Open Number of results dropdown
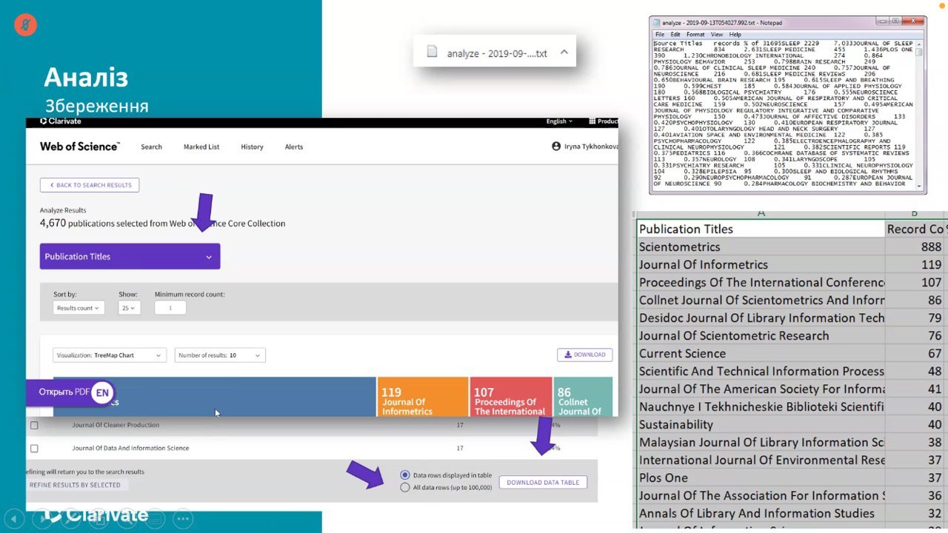The height and width of the screenshot is (533, 948). (x=220, y=355)
